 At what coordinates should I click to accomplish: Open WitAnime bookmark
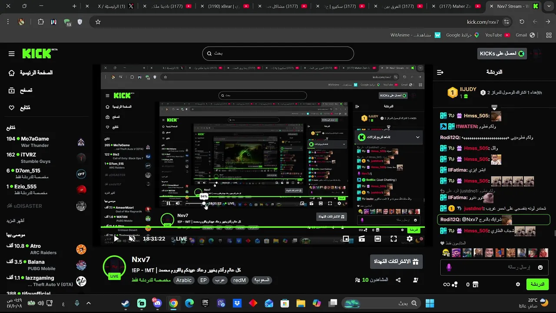(x=415, y=35)
